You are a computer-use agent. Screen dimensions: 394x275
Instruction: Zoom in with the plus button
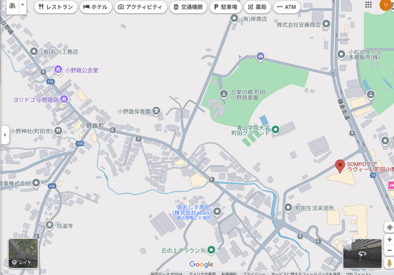pyautogui.click(x=389, y=240)
